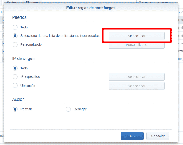Dismiss the dialog with Cancelar
183x145 pixels.
(x=158, y=136)
